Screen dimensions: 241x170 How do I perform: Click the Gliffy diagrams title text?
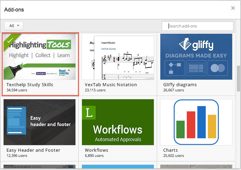point(180,85)
